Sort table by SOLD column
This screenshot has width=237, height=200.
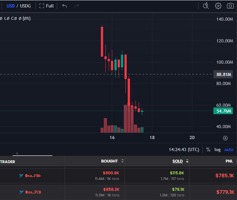pos(180,161)
